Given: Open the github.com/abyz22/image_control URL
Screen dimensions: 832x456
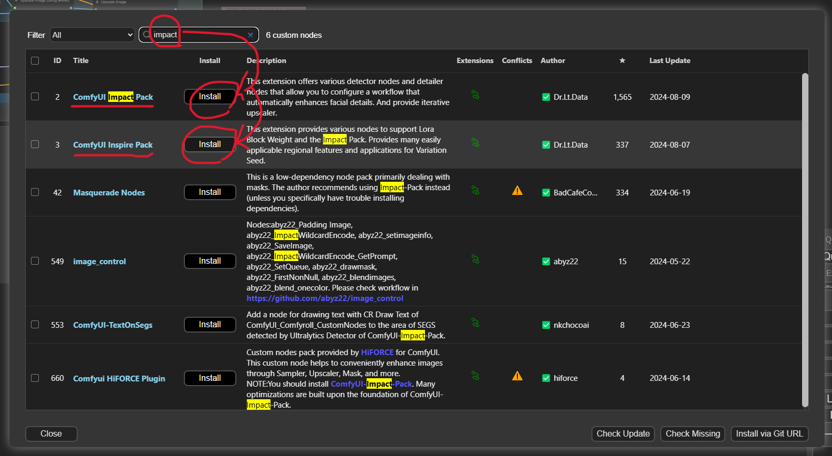Looking at the screenshot, I should coord(325,298).
